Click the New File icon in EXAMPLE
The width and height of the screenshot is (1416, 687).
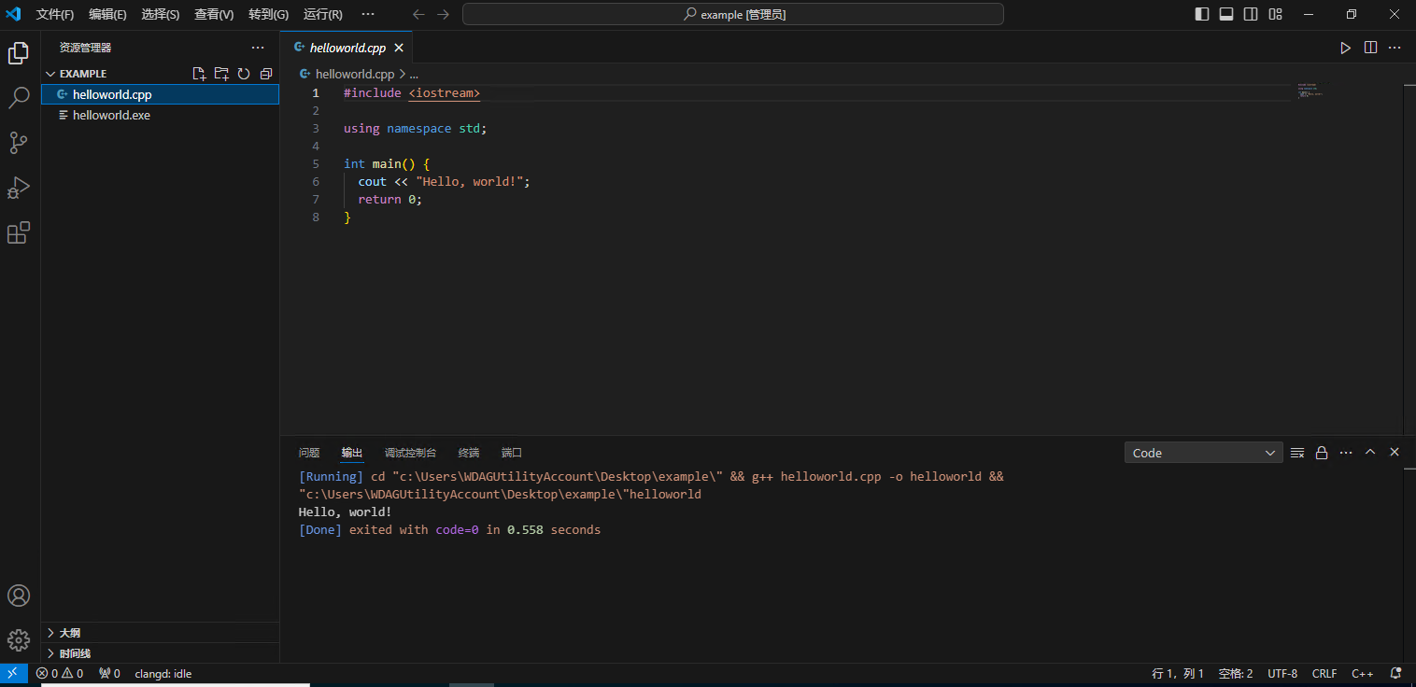[x=199, y=74]
